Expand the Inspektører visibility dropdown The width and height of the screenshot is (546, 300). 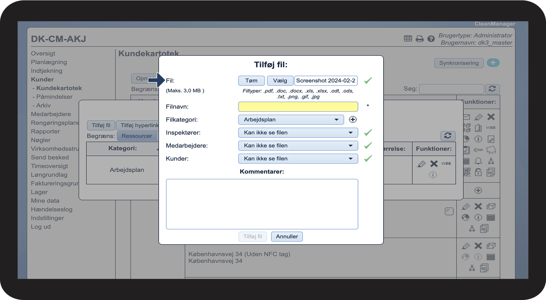tap(298, 133)
